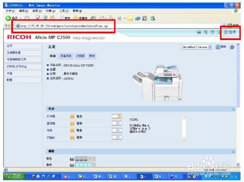Open the 查看 (View) menu

[37, 11]
